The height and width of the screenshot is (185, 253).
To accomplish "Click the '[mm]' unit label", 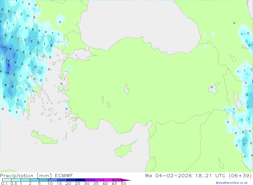I will tap(44, 176).
